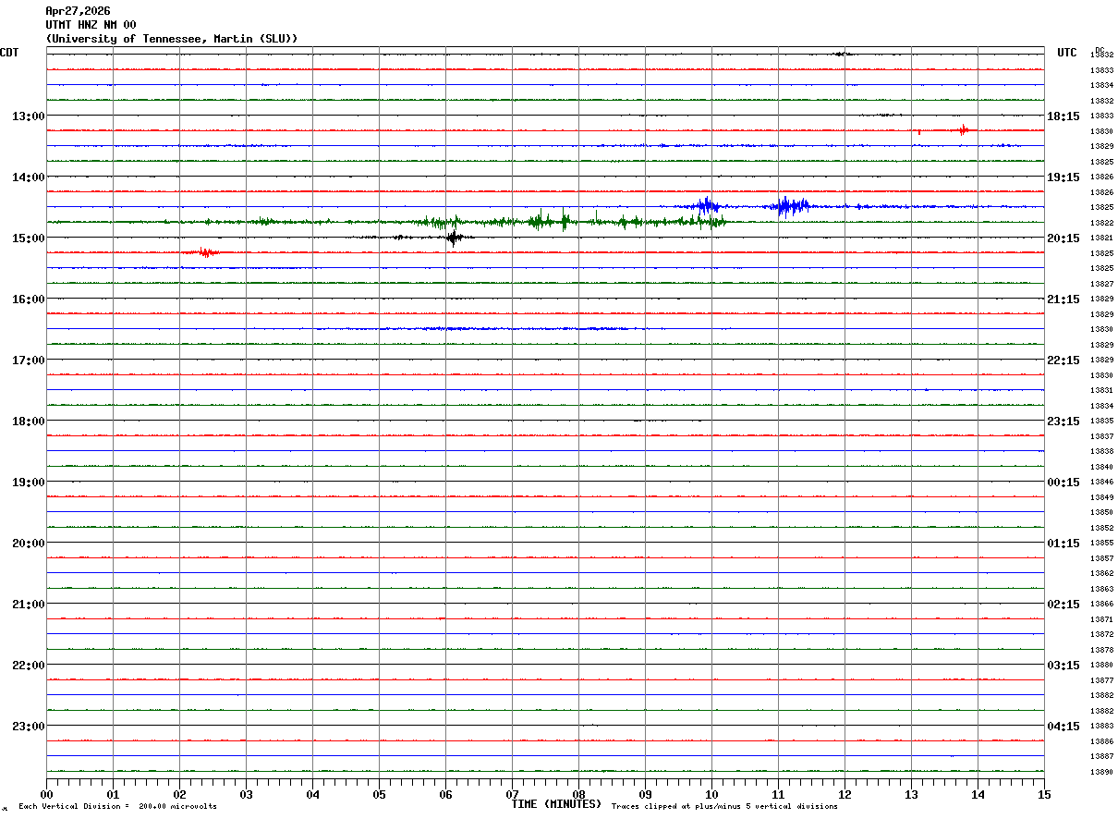This screenshot has height=819, width=1118.
Task: Click the DC value 13831
Action: (x=1101, y=391)
